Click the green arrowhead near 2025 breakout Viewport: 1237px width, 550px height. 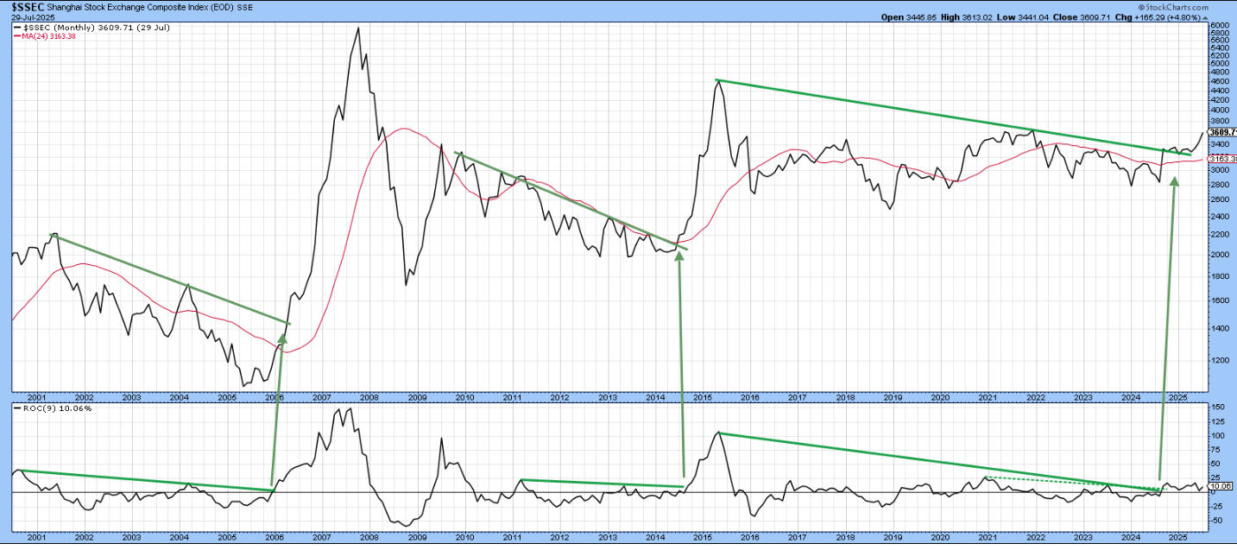click(1174, 184)
